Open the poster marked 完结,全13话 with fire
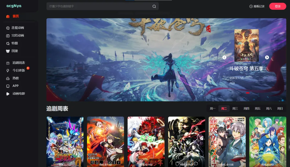The image size is (290, 167). [106, 142]
